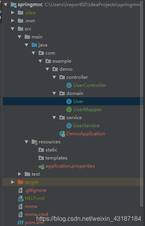
Task: Collapse the resources folder arrow
Action: click(x=27, y=142)
